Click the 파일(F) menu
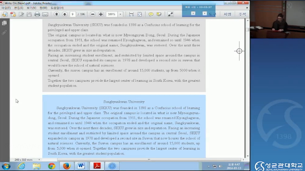 click(x=6, y=8)
